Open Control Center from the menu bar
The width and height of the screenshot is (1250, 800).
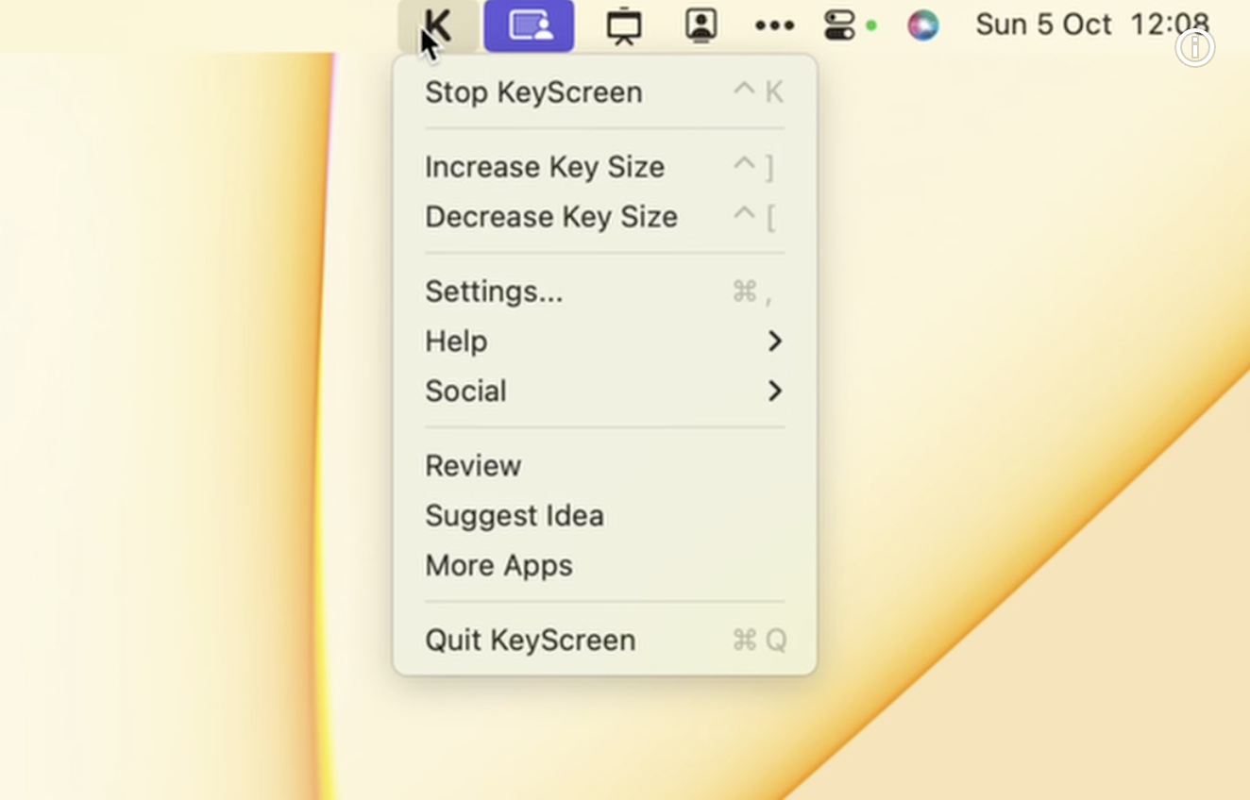click(x=840, y=25)
